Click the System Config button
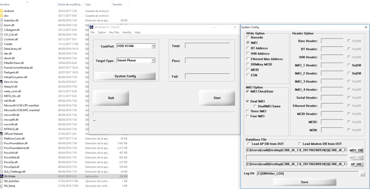Viewport: 370px width, 189px height. (125, 76)
